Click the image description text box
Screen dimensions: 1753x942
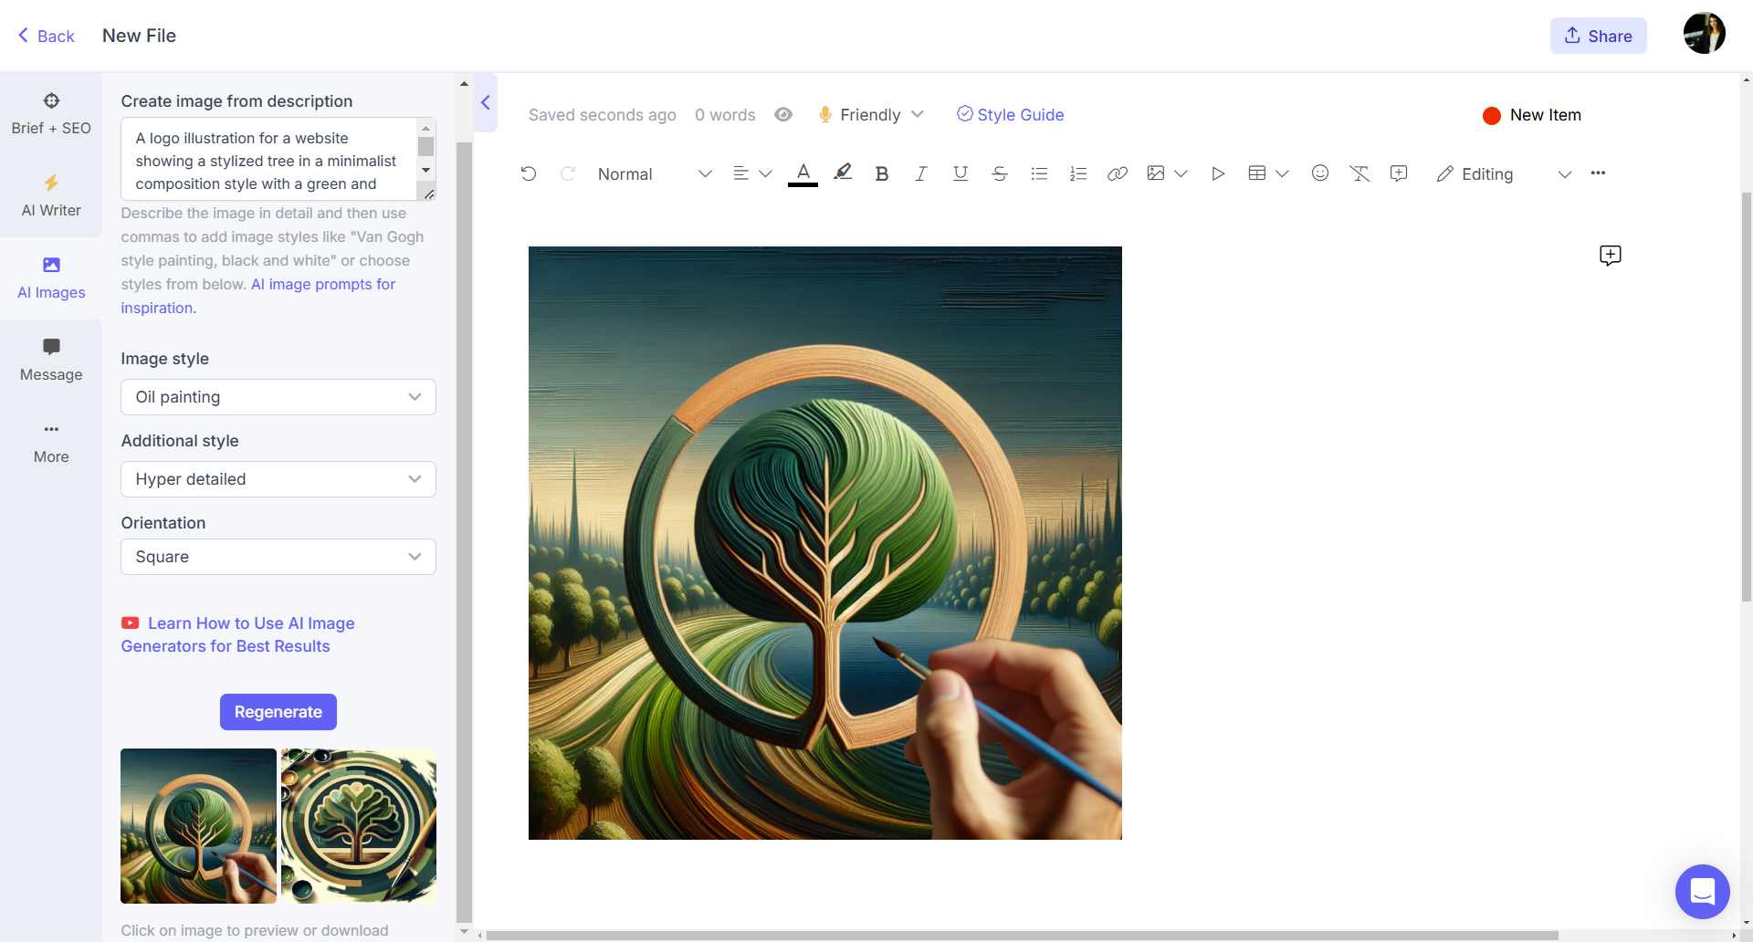click(268, 160)
